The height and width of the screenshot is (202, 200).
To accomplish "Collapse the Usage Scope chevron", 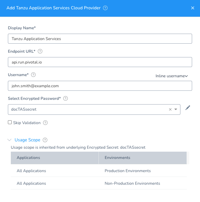I will click(x=10, y=140).
